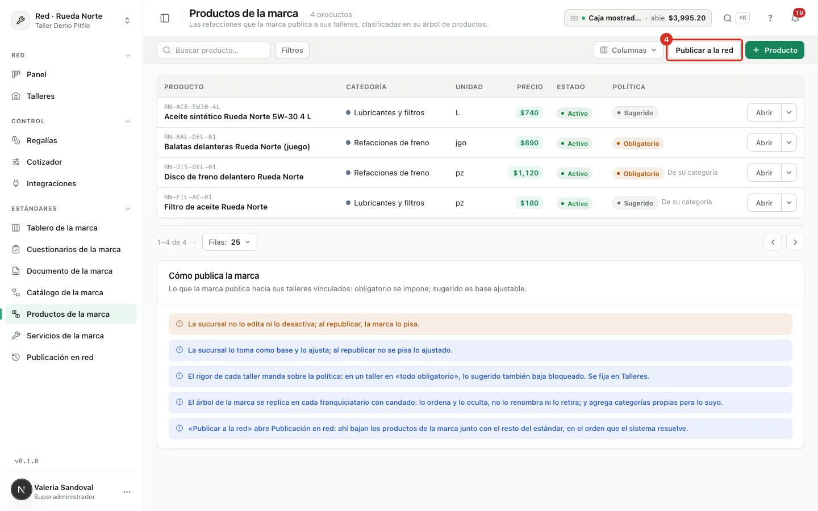Open Cuestionarios de la marca

(71, 249)
